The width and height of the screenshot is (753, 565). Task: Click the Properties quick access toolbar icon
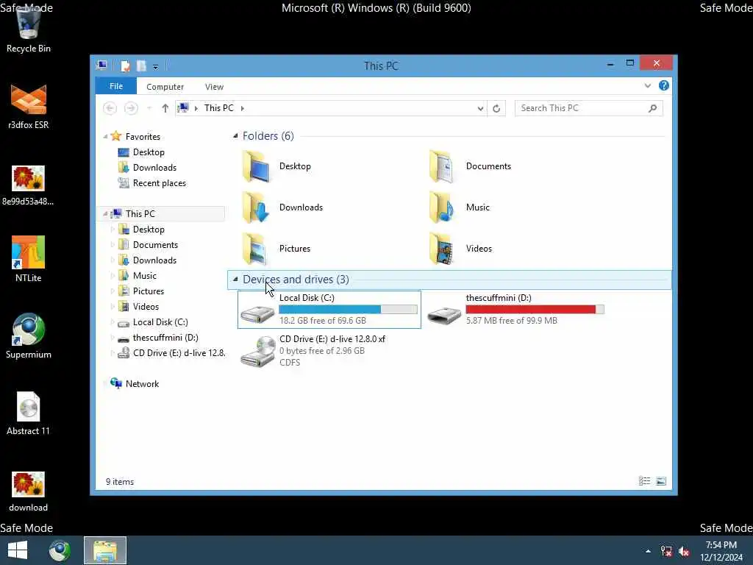pos(125,65)
